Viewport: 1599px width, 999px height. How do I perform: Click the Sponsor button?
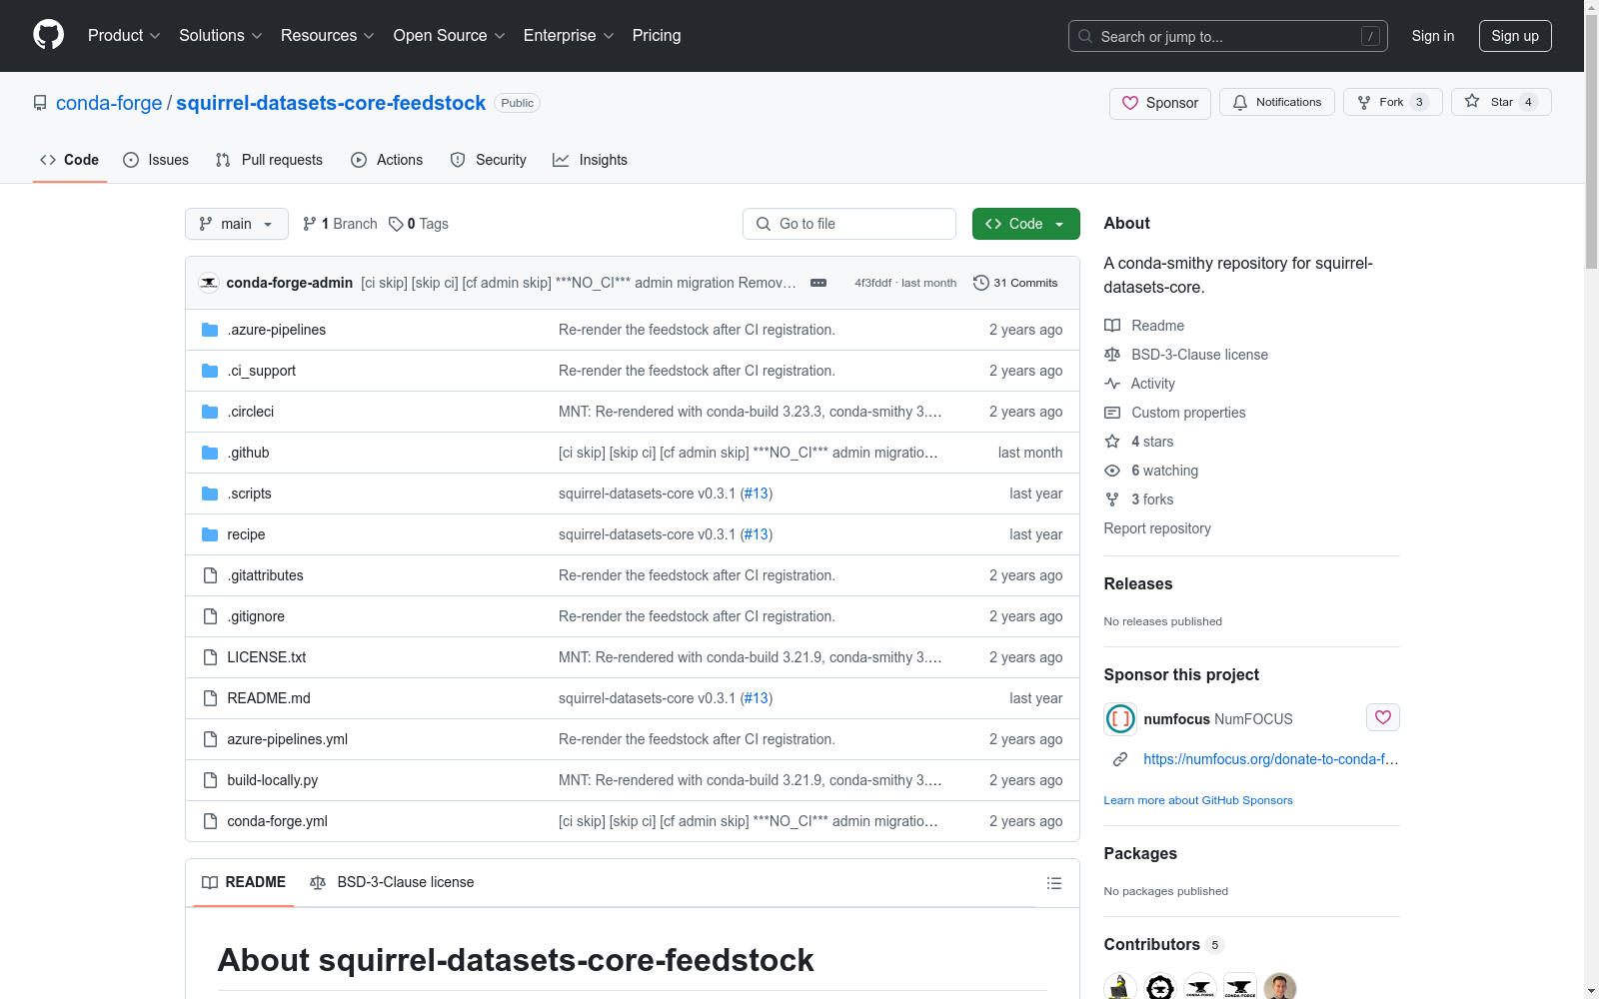pyautogui.click(x=1160, y=103)
